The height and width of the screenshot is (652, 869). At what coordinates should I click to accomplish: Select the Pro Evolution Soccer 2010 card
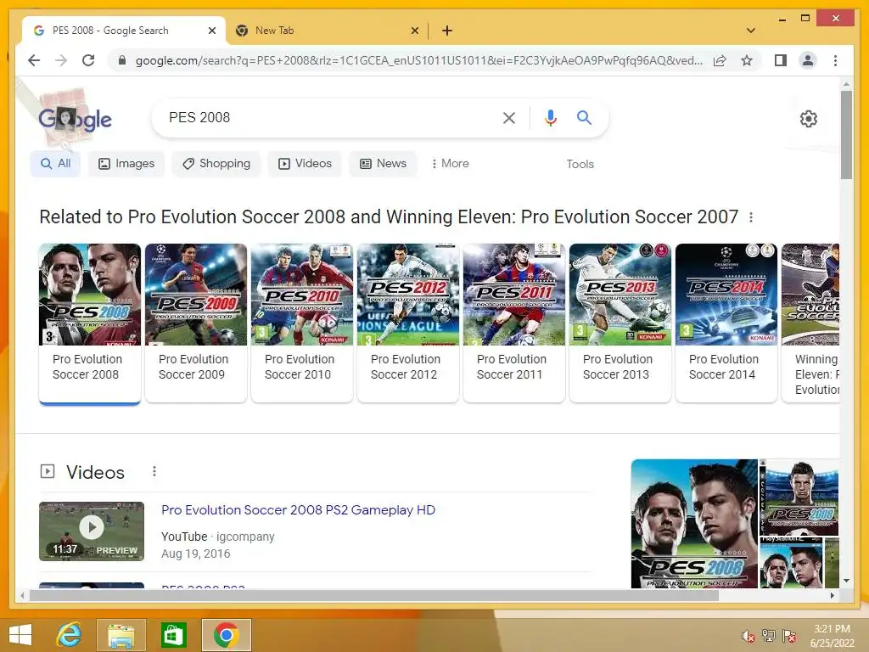click(302, 323)
